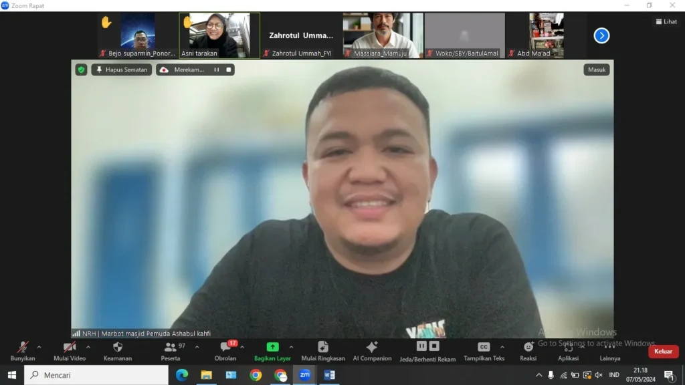The height and width of the screenshot is (385, 685).
Task: Click the Zoom logo in the title bar
Action: [x=5, y=5]
